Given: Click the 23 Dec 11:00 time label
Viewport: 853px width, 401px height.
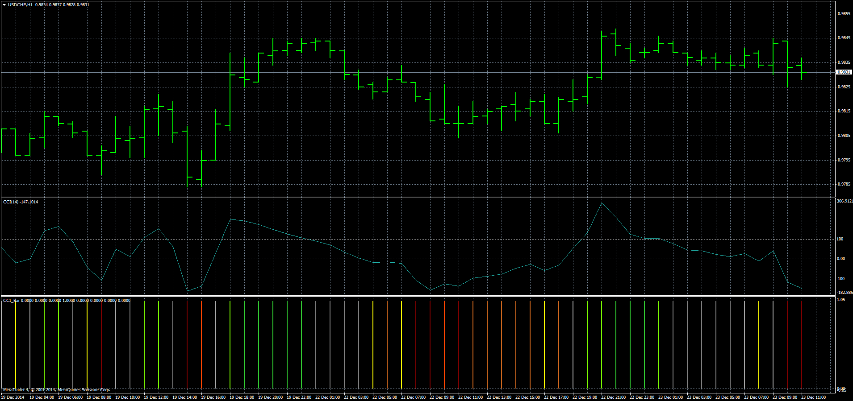Looking at the screenshot, I should pyautogui.click(x=813, y=397).
